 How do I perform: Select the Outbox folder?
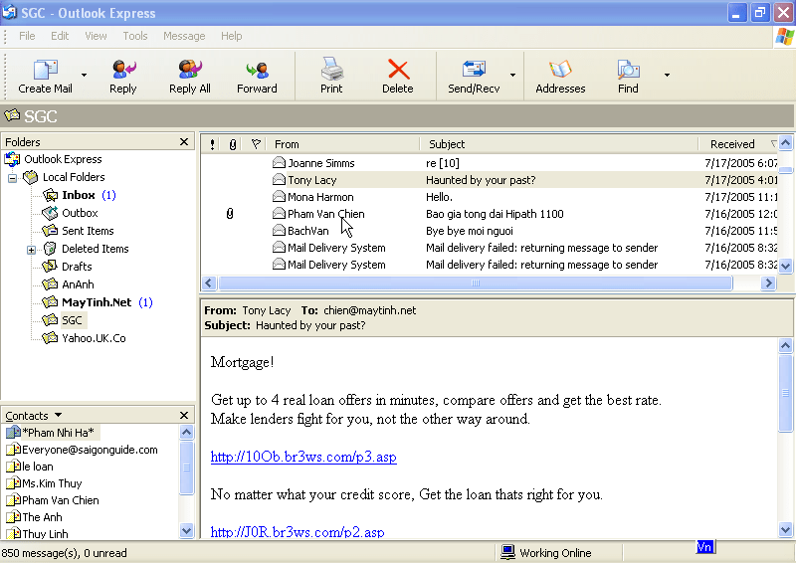[71, 213]
